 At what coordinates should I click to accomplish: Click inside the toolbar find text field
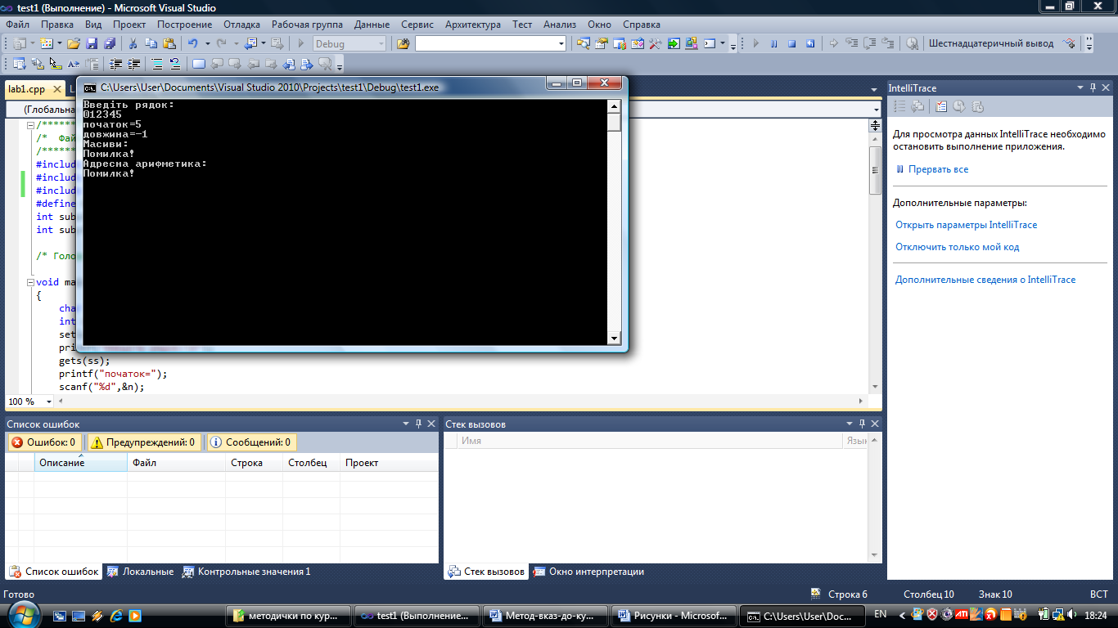[x=485, y=43]
